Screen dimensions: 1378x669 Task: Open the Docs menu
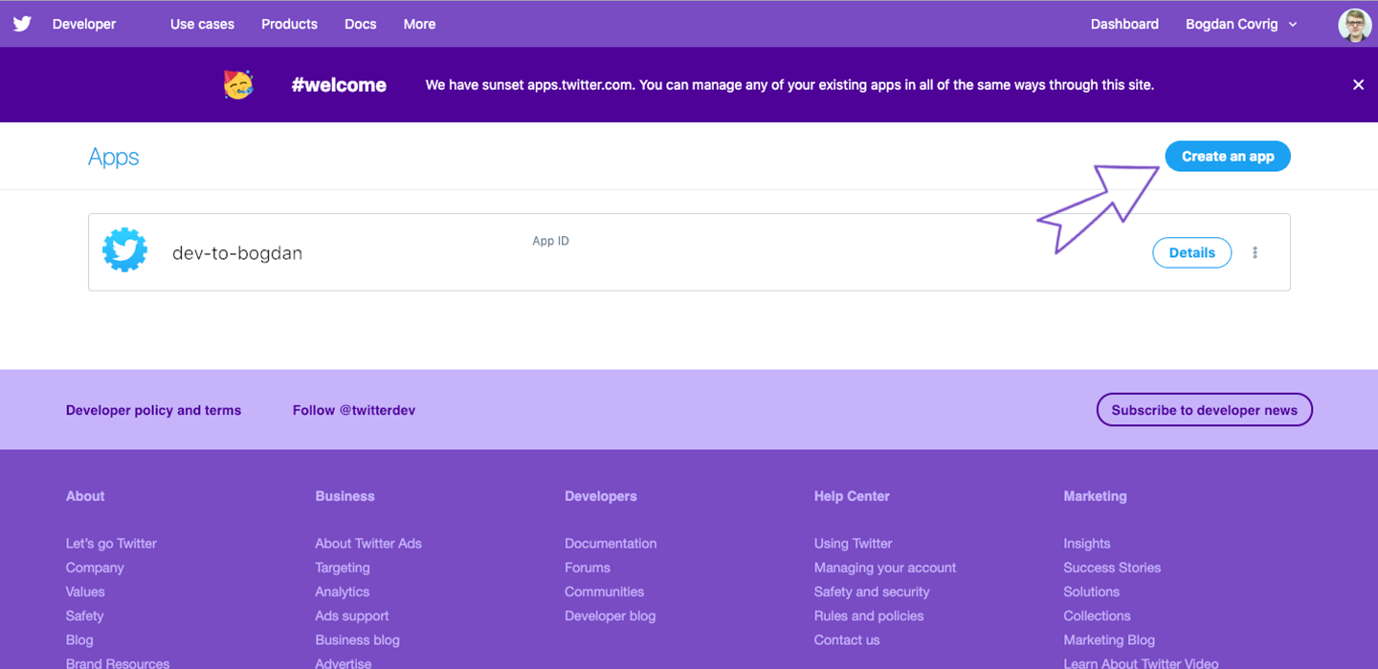(x=360, y=24)
